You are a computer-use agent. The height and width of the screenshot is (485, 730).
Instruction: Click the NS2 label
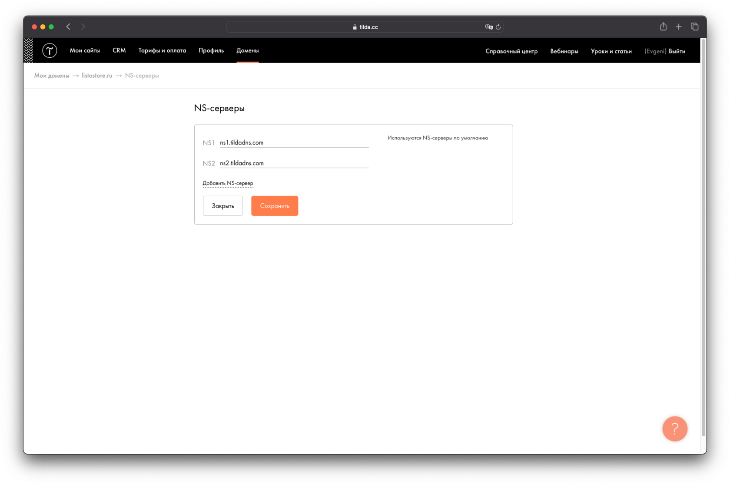point(209,163)
